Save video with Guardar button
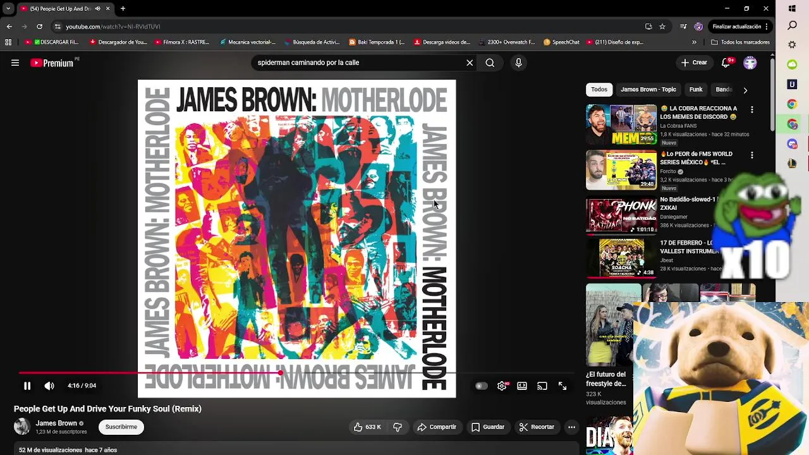 pos(488,427)
